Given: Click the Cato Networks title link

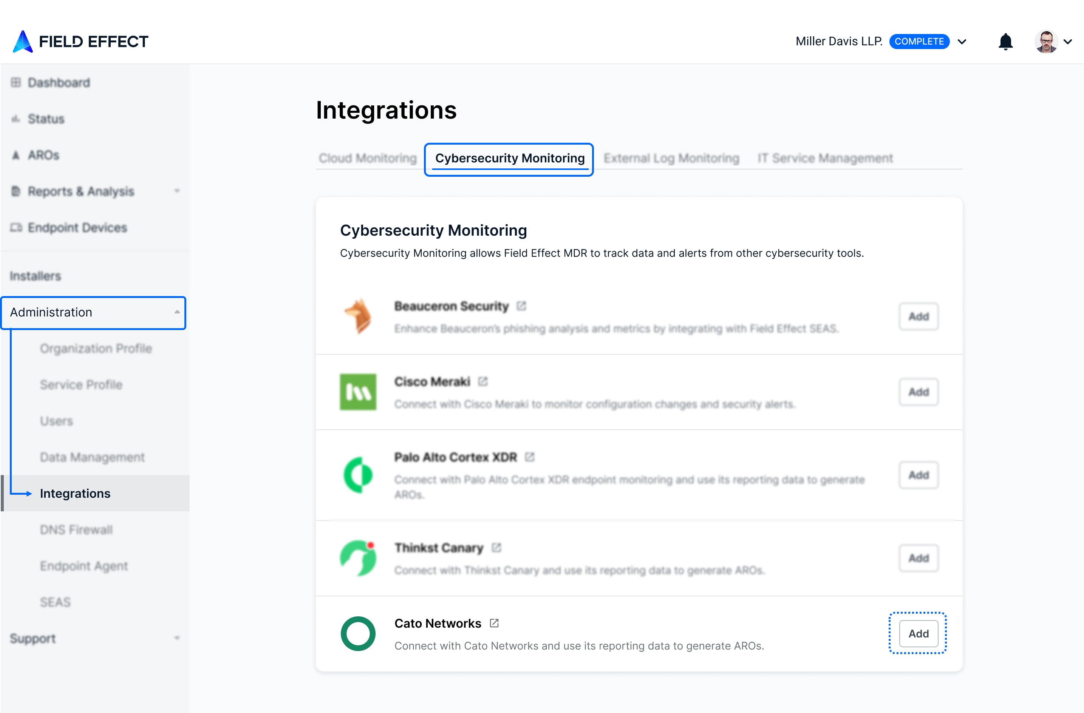Looking at the screenshot, I should tap(438, 623).
